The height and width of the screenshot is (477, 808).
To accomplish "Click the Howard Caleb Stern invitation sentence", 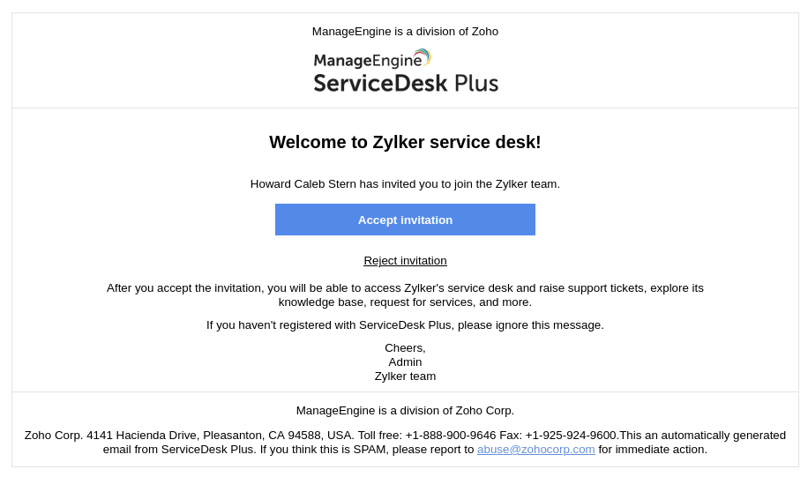I will pos(405,183).
